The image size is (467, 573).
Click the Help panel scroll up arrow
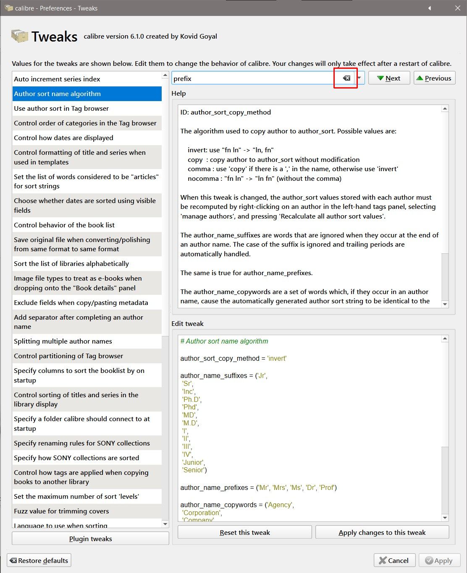coord(445,109)
